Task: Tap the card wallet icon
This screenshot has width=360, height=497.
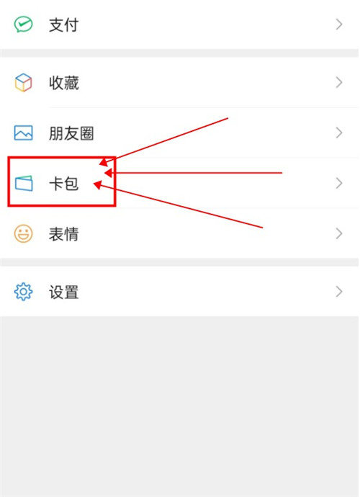Action: [24, 183]
